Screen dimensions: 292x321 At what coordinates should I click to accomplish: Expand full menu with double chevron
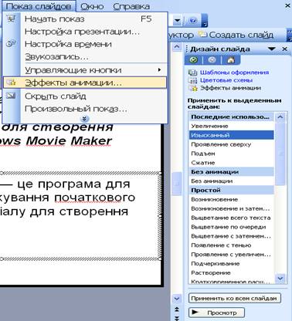[x=84, y=119]
